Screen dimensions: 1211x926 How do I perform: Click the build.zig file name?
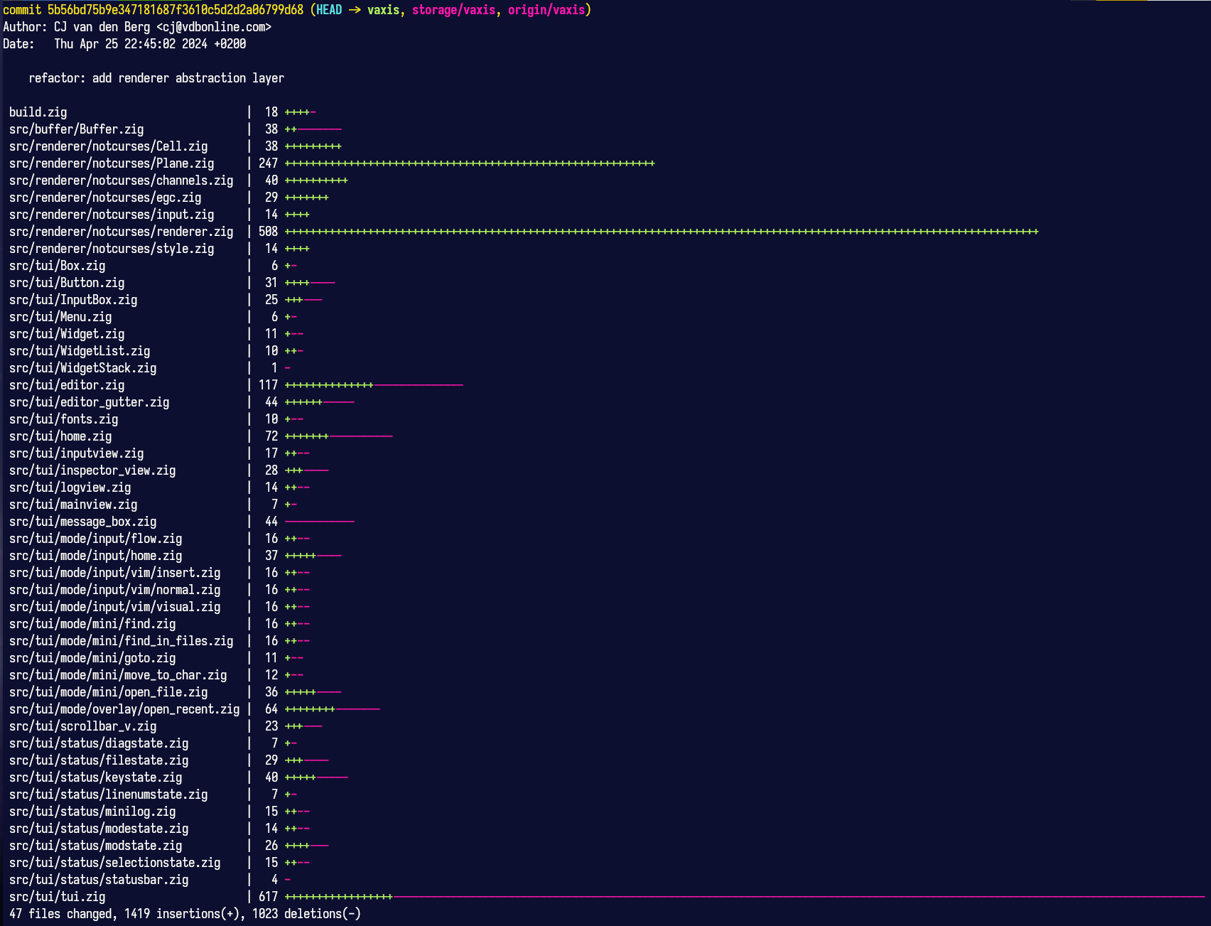point(38,112)
